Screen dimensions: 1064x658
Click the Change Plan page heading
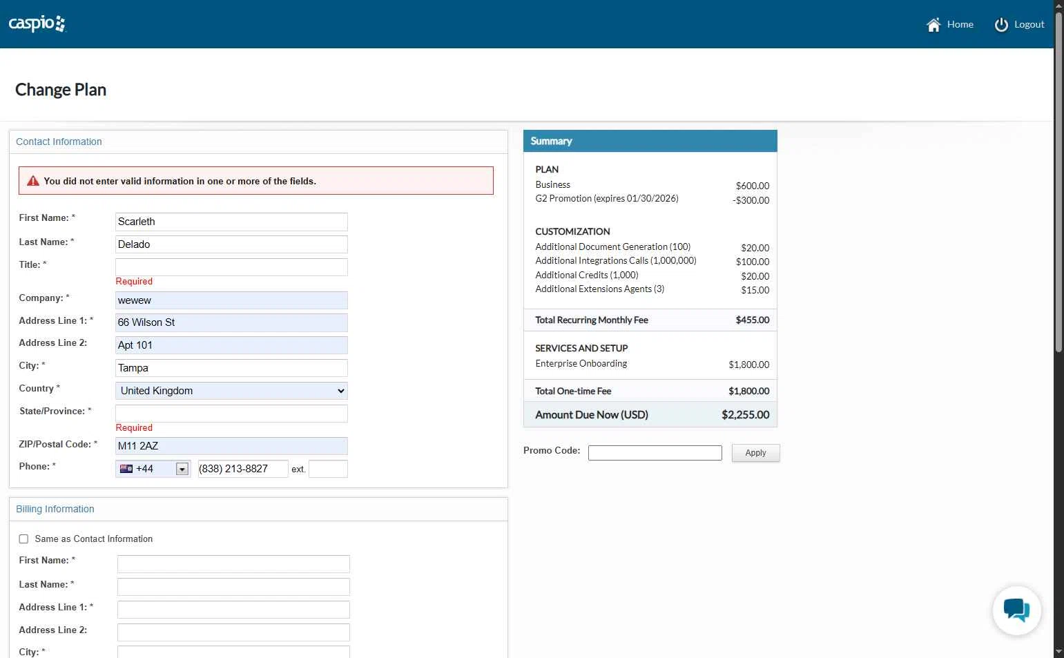coord(61,90)
